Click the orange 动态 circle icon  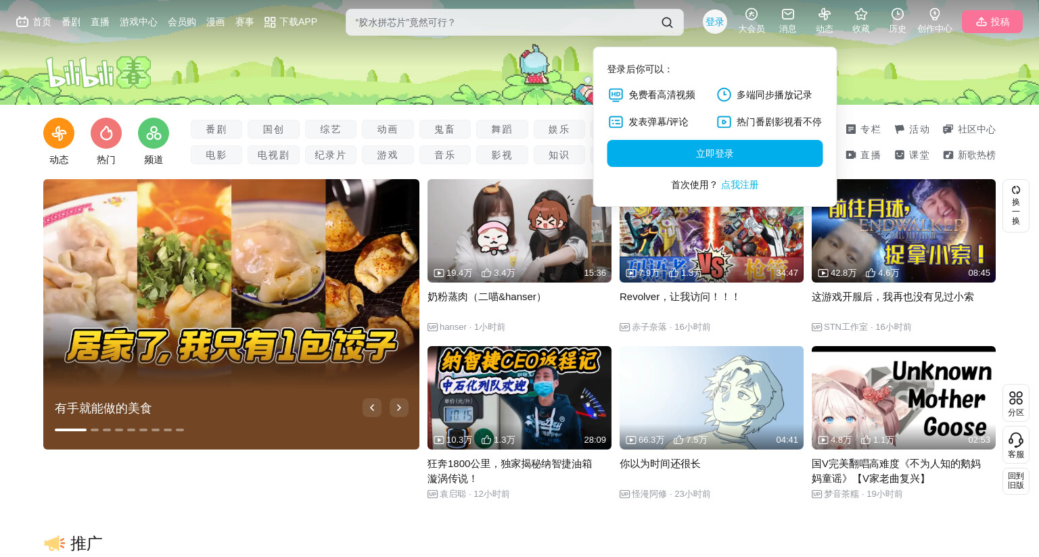click(59, 133)
